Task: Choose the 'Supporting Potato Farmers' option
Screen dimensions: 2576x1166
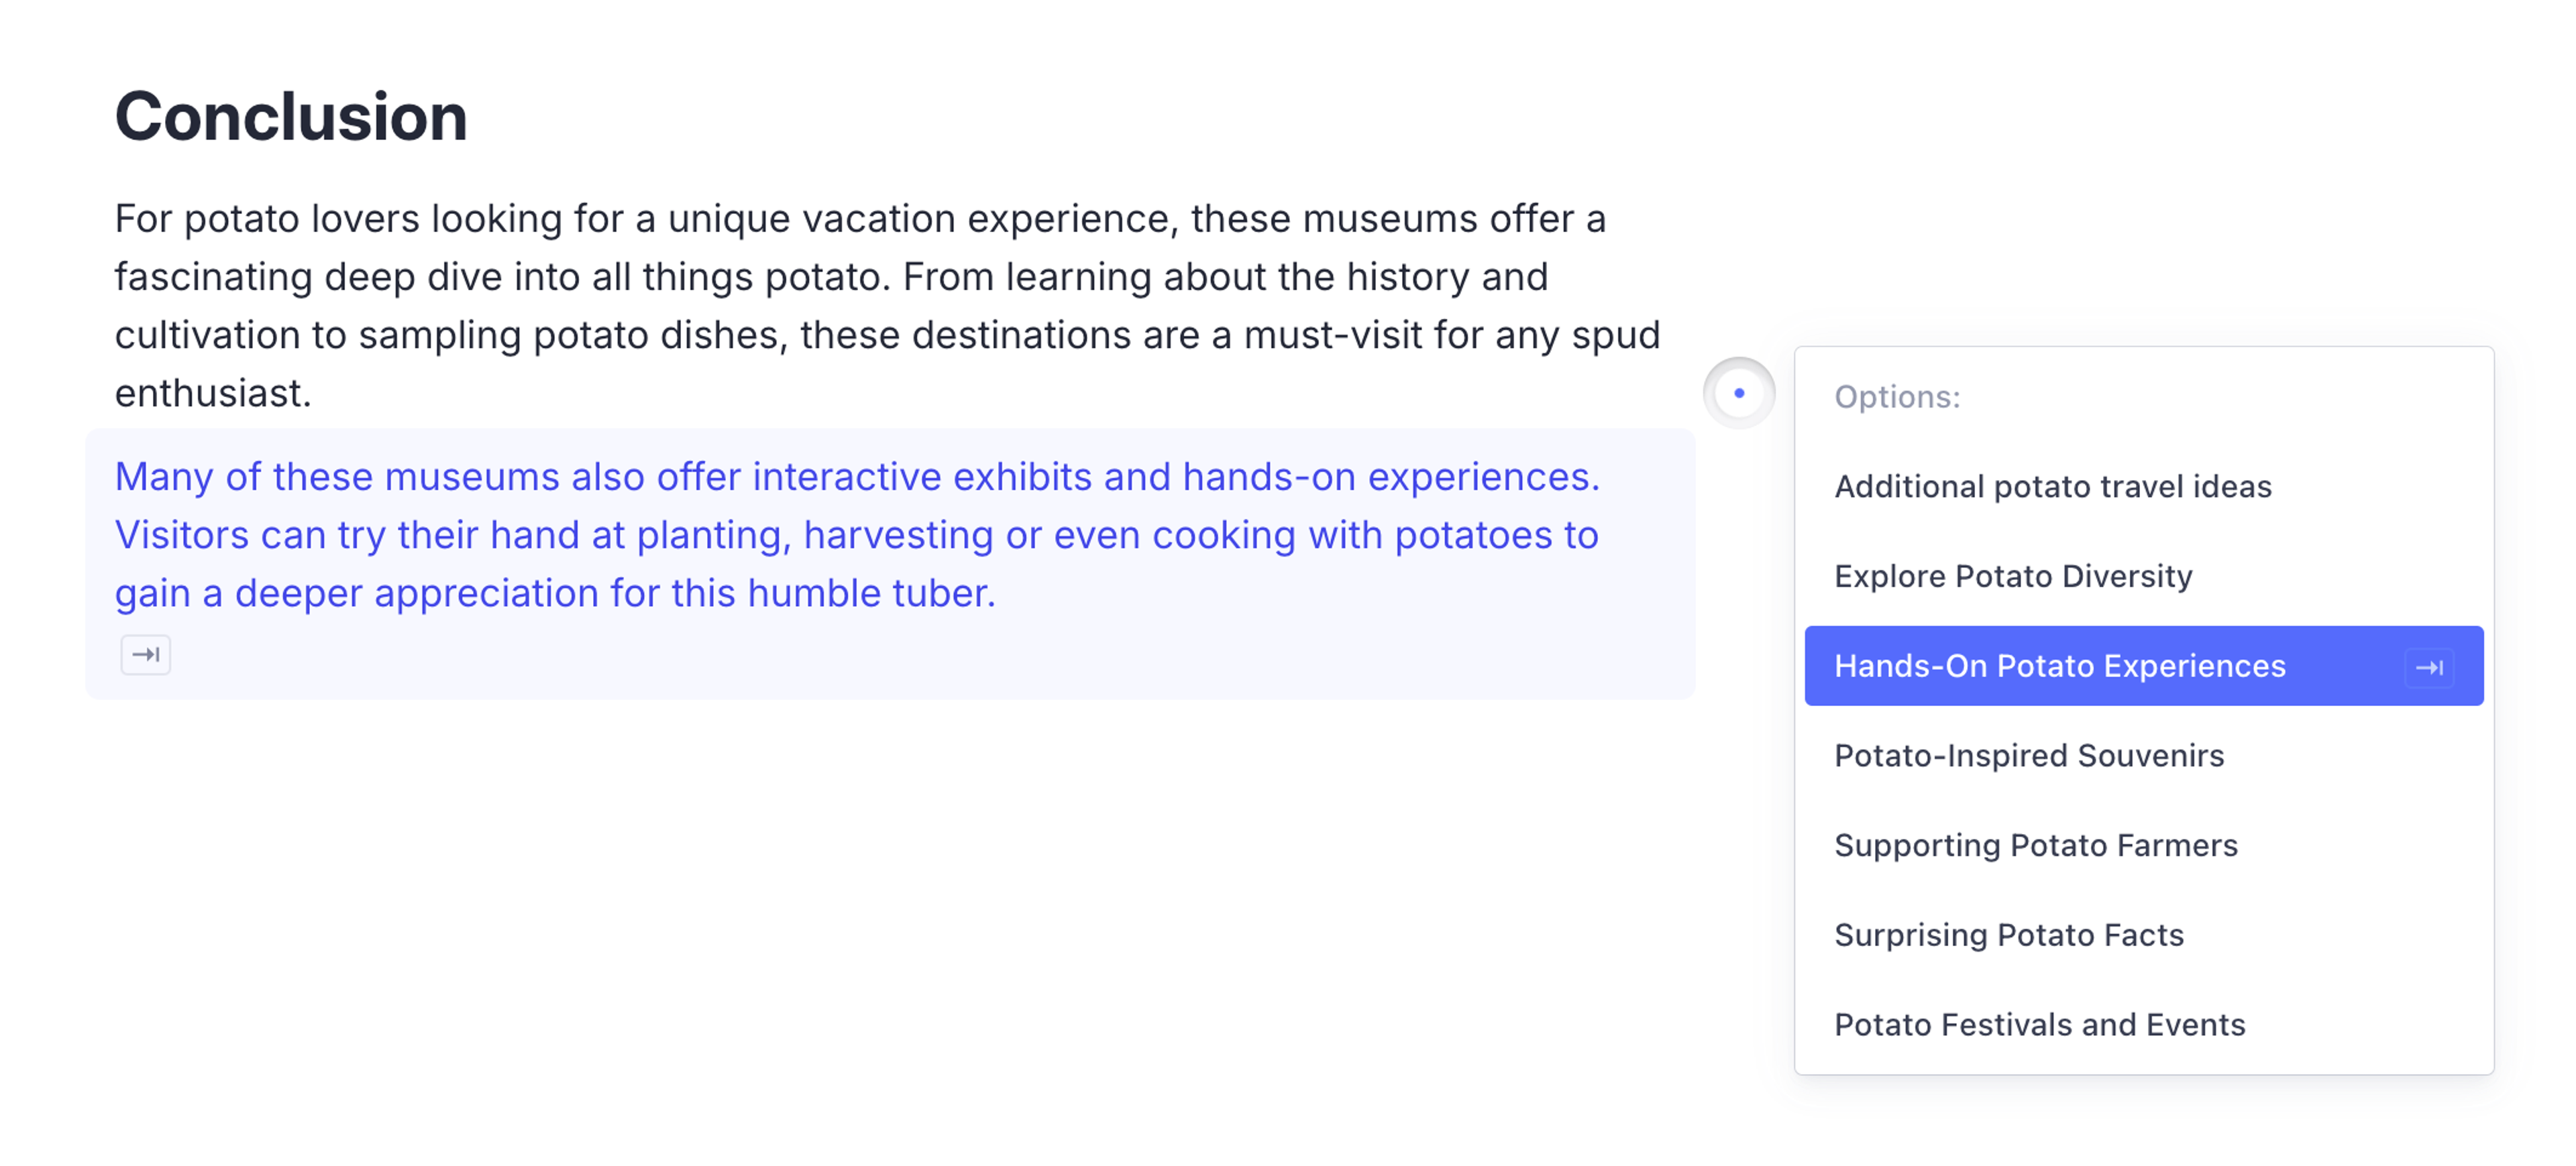Action: [2035, 846]
